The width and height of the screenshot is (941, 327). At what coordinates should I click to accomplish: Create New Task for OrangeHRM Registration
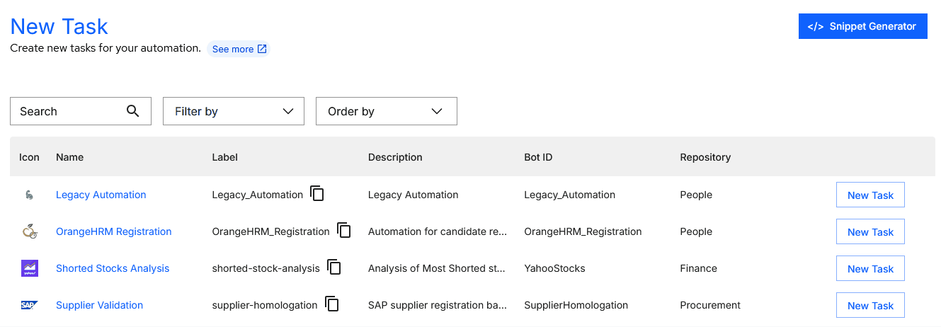click(870, 232)
